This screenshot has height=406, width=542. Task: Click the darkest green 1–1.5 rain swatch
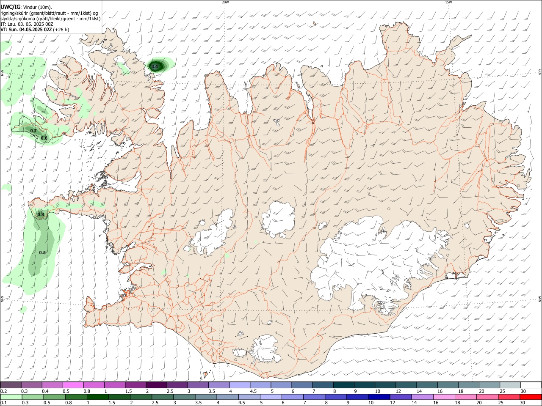[x=97, y=397]
